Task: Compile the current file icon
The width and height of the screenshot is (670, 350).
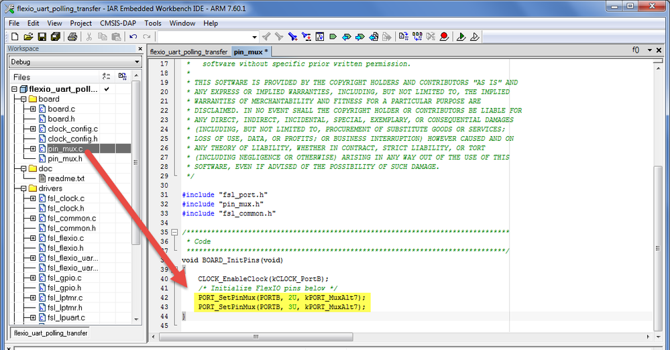Action: click(404, 37)
